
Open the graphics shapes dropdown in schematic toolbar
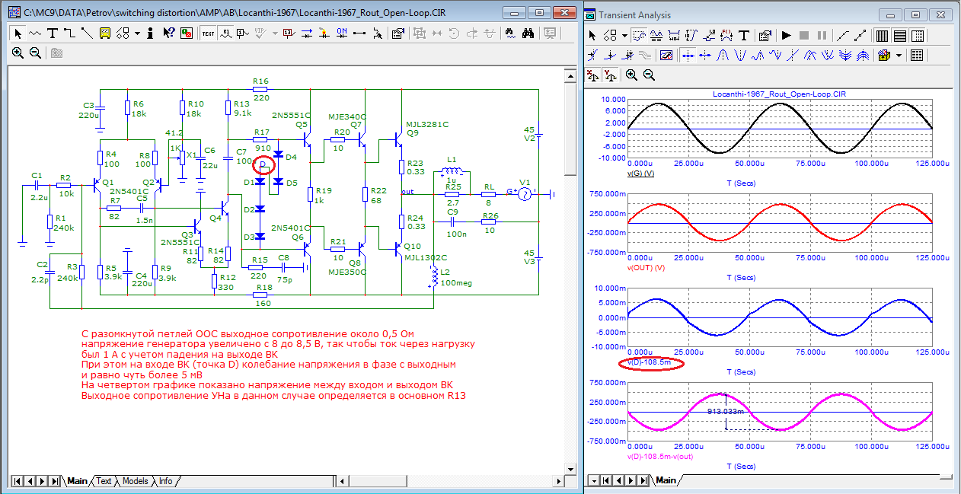tap(137, 33)
